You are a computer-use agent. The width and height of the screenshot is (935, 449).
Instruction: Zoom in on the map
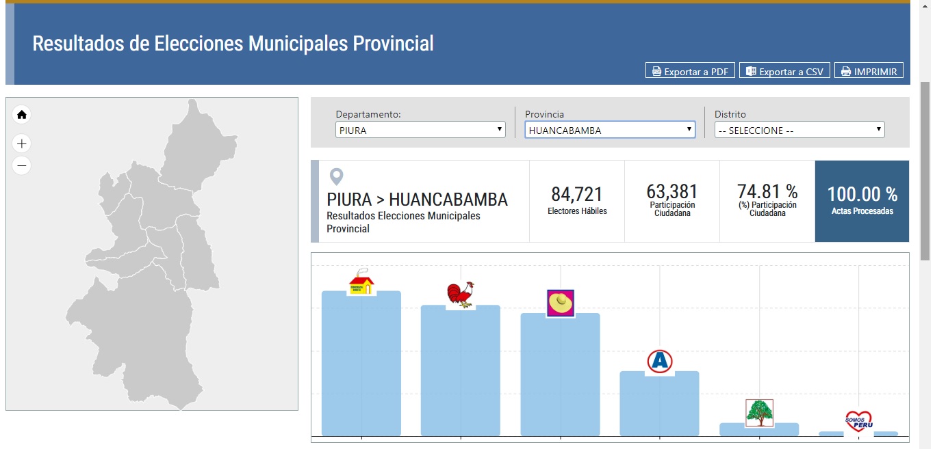click(x=22, y=144)
